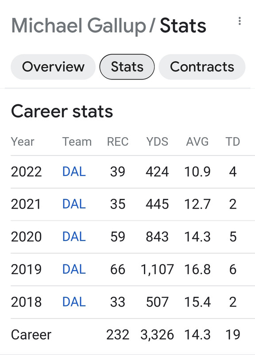Switch to the Overview tab
The height and width of the screenshot is (355, 255).
[53, 67]
